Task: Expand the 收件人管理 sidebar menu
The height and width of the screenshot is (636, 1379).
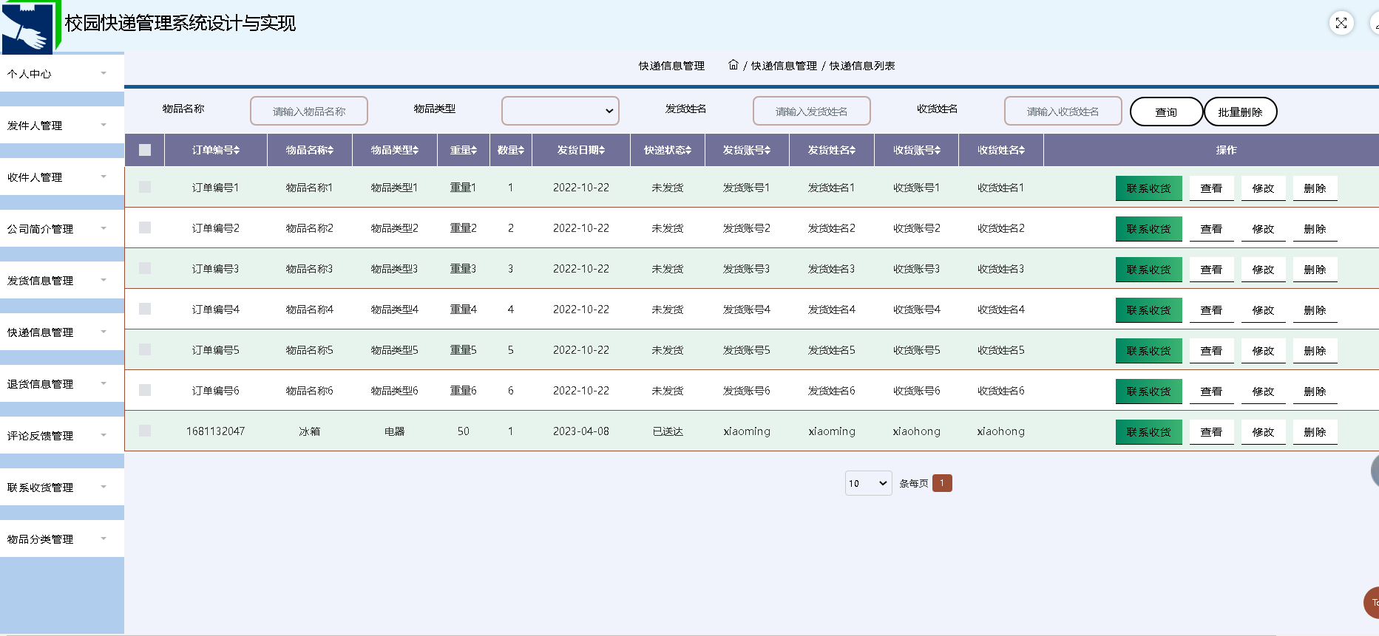Action: tap(62, 177)
